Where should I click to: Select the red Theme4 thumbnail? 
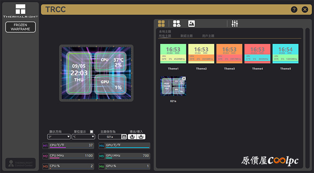point(257,53)
